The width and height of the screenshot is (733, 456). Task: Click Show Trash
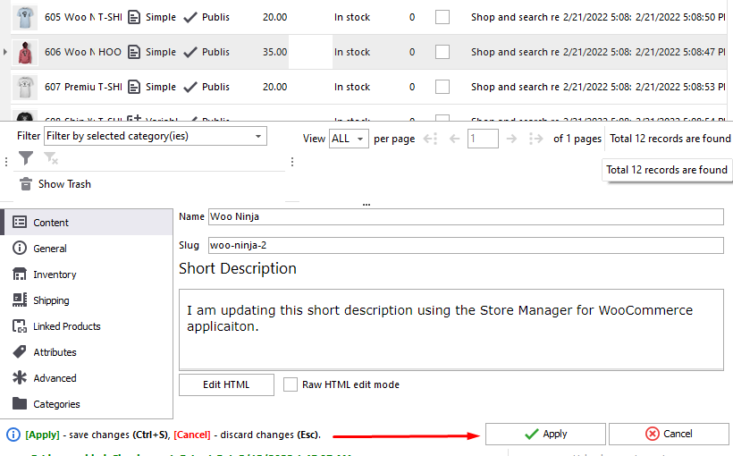point(64,184)
